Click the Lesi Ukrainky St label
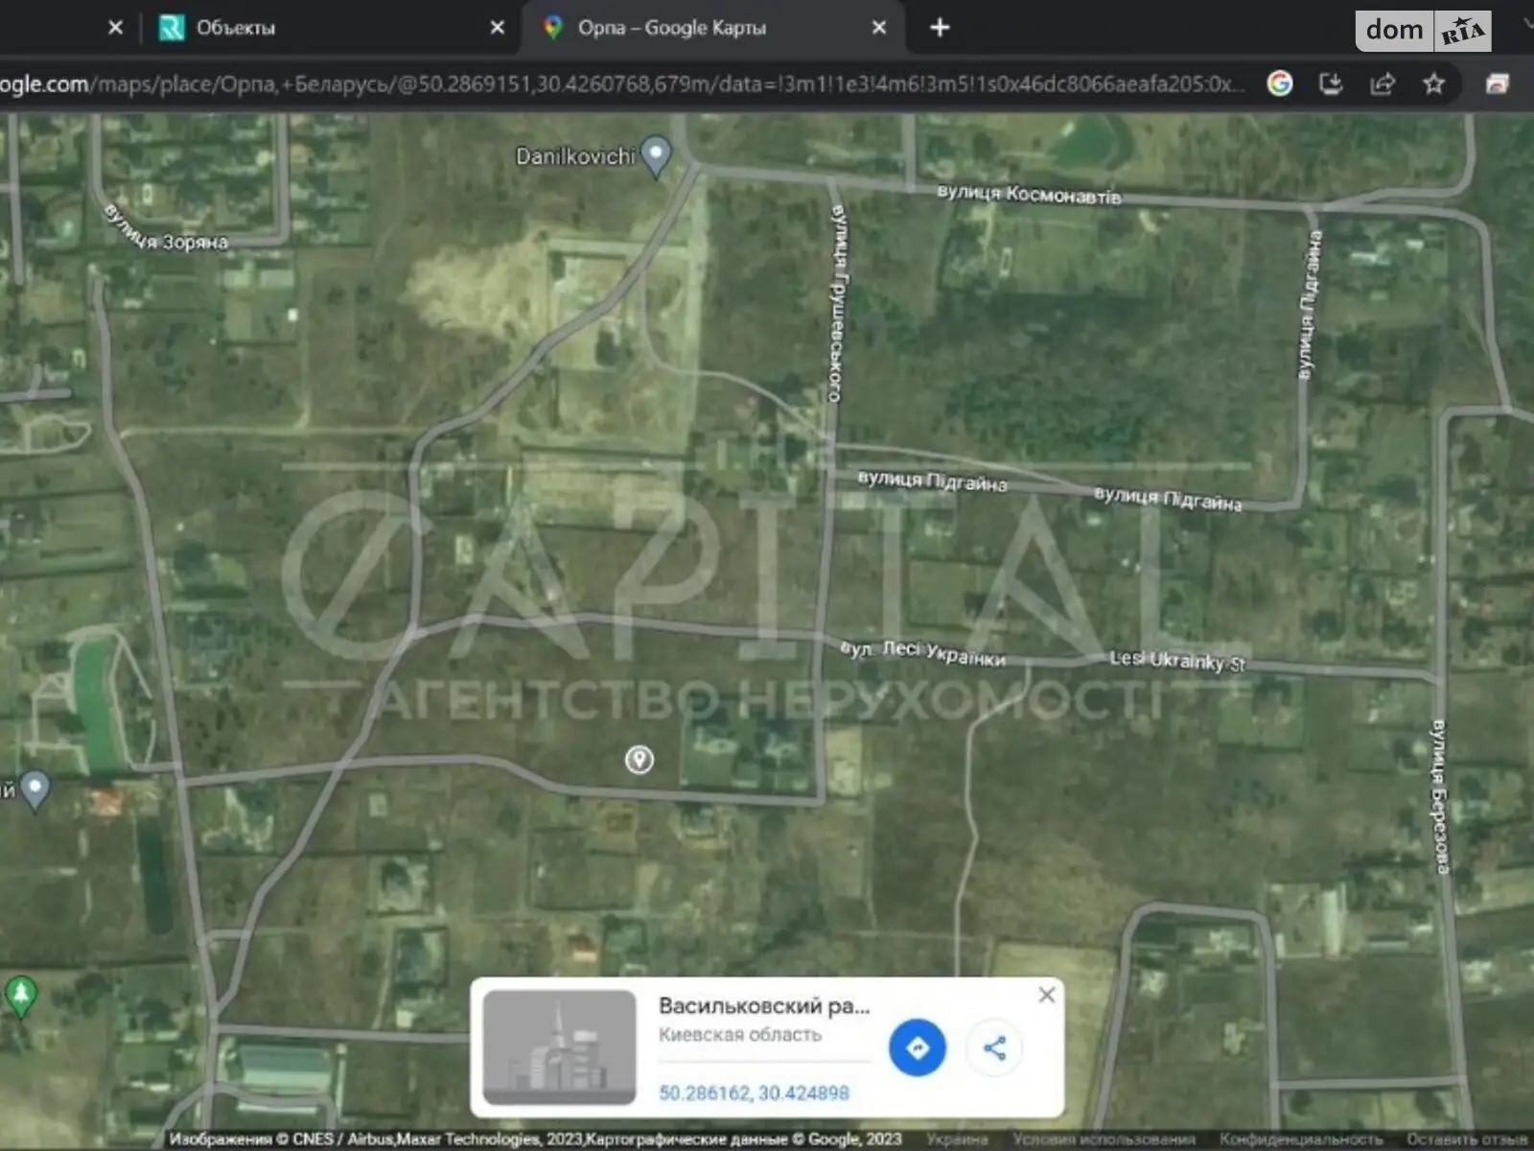The height and width of the screenshot is (1151, 1534). click(1176, 660)
